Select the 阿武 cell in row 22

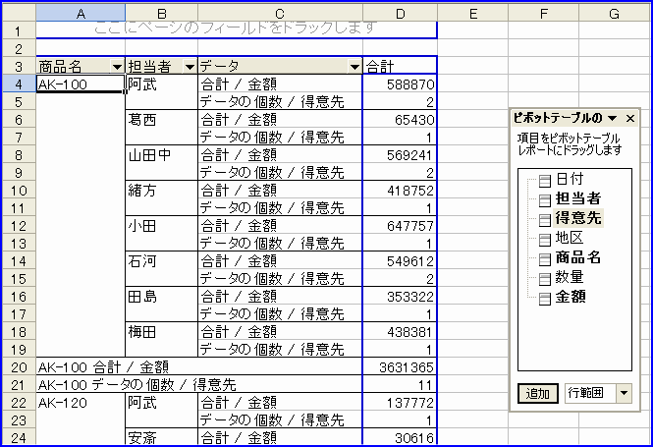(x=162, y=403)
